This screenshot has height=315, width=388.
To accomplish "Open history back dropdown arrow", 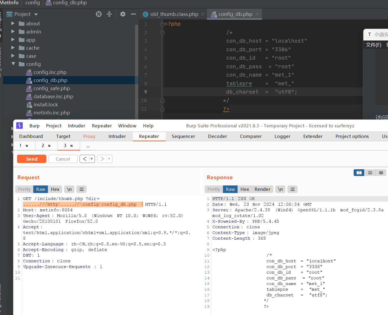I will pos(92,159).
